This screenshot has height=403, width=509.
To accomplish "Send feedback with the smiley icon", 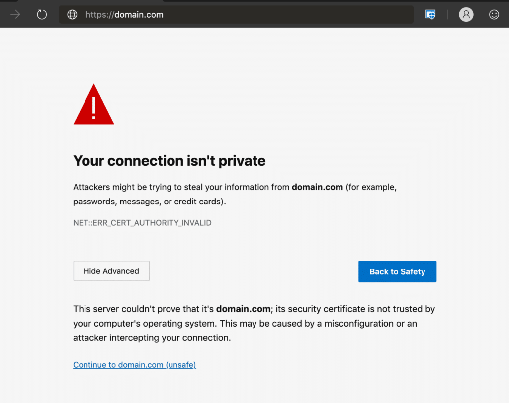I will coord(494,15).
